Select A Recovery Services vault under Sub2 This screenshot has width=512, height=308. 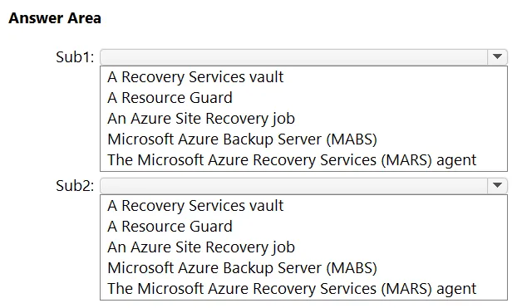[195, 206]
